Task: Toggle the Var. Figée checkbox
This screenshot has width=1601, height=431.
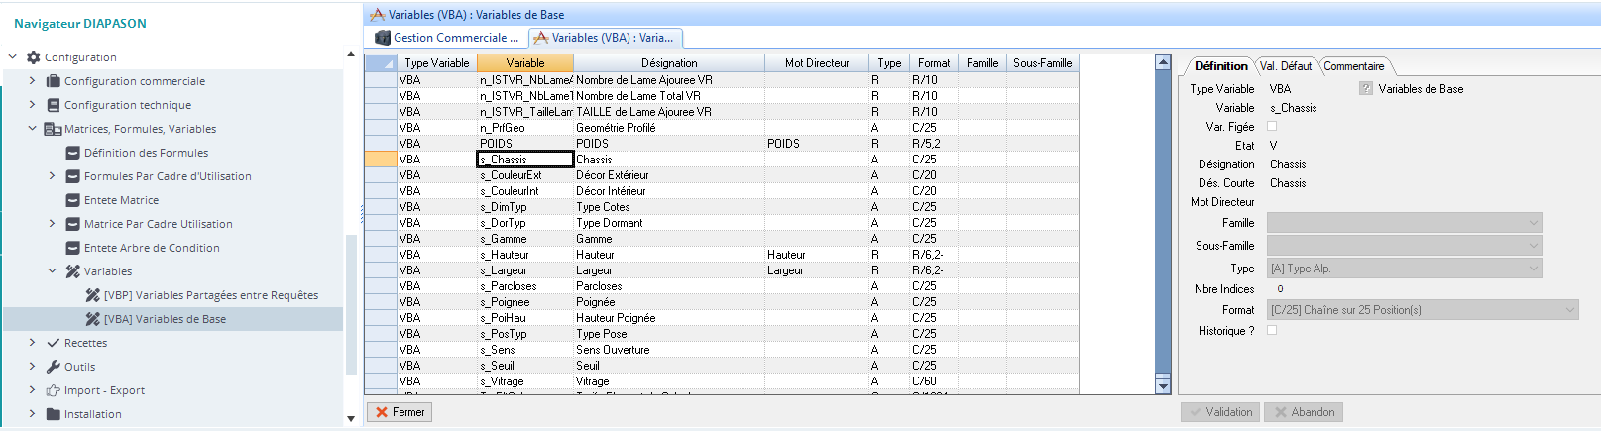Action: click(x=1272, y=126)
